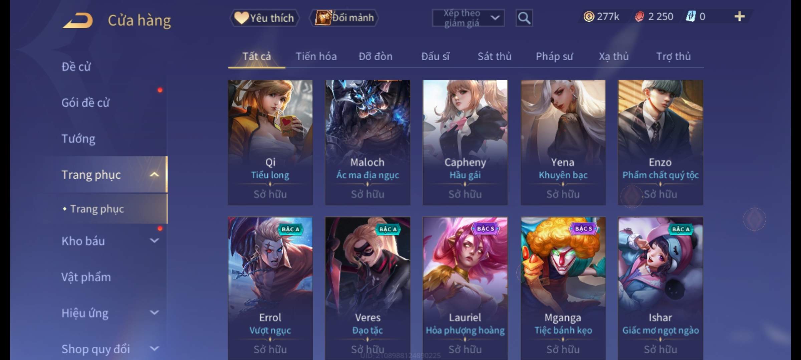
Task: Tap the golden back arrow icon
Action: click(x=77, y=21)
